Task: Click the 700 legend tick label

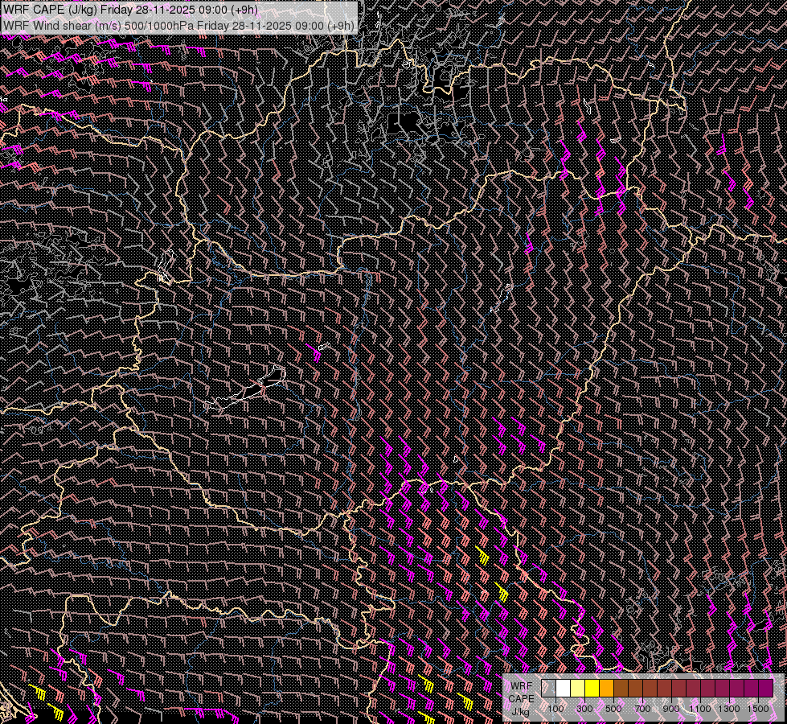Action: [x=642, y=709]
